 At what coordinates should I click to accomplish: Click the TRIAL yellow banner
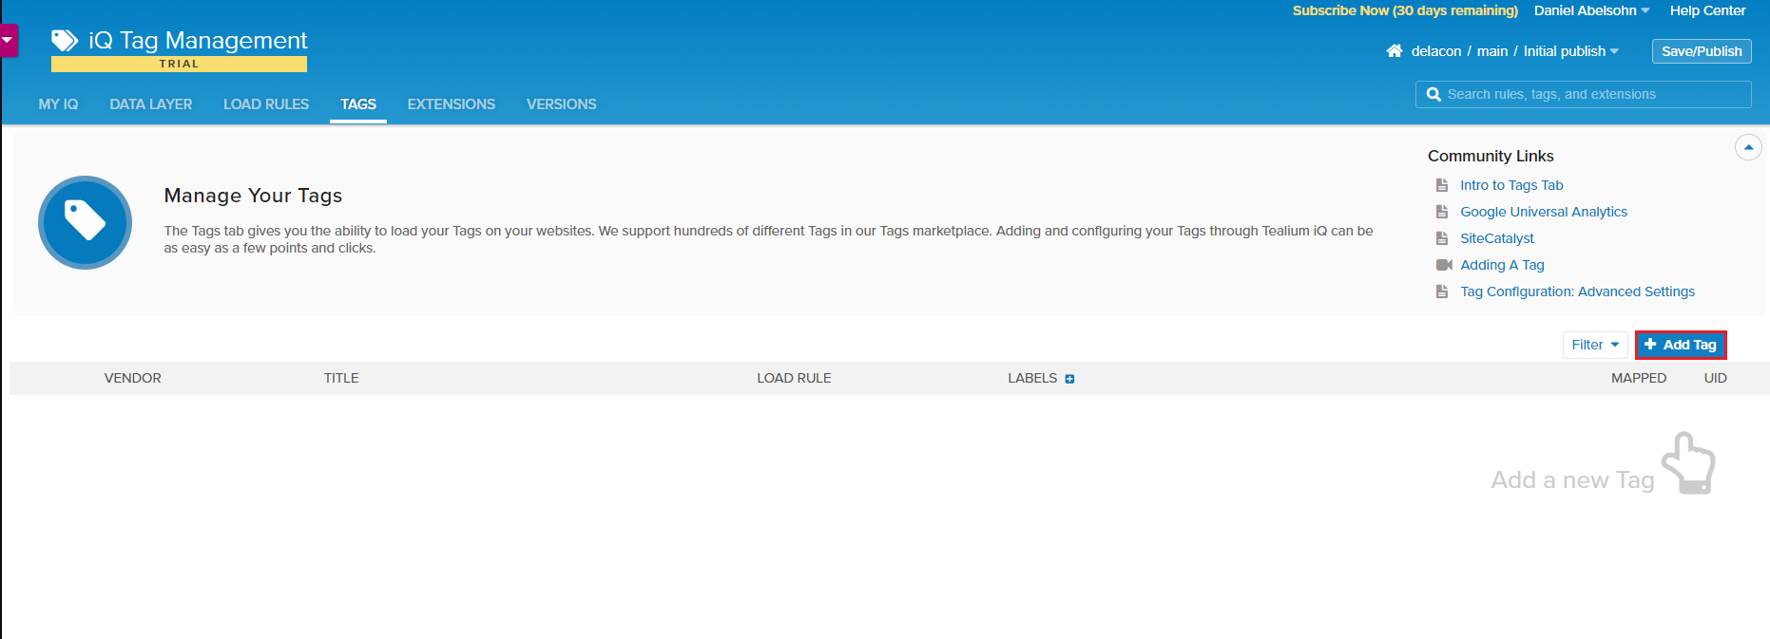click(x=179, y=64)
